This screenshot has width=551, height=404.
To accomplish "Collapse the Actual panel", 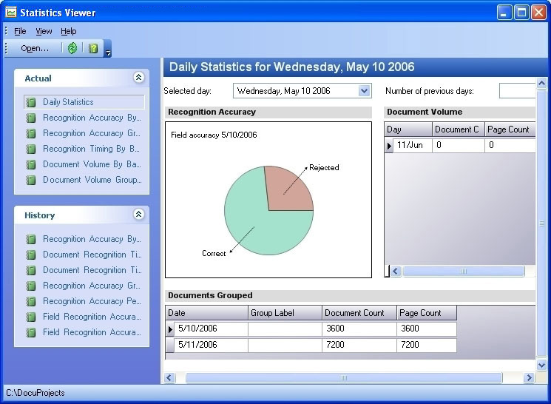I will pyautogui.click(x=138, y=78).
